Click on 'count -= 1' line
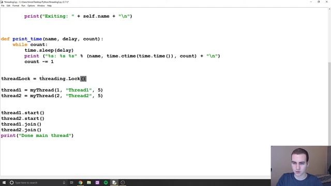Image resolution: width=331 pixels, height=186 pixels. click(39, 61)
